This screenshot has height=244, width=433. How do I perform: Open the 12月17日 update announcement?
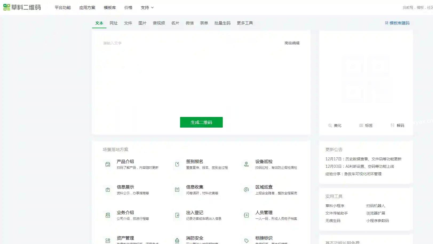point(363,159)
